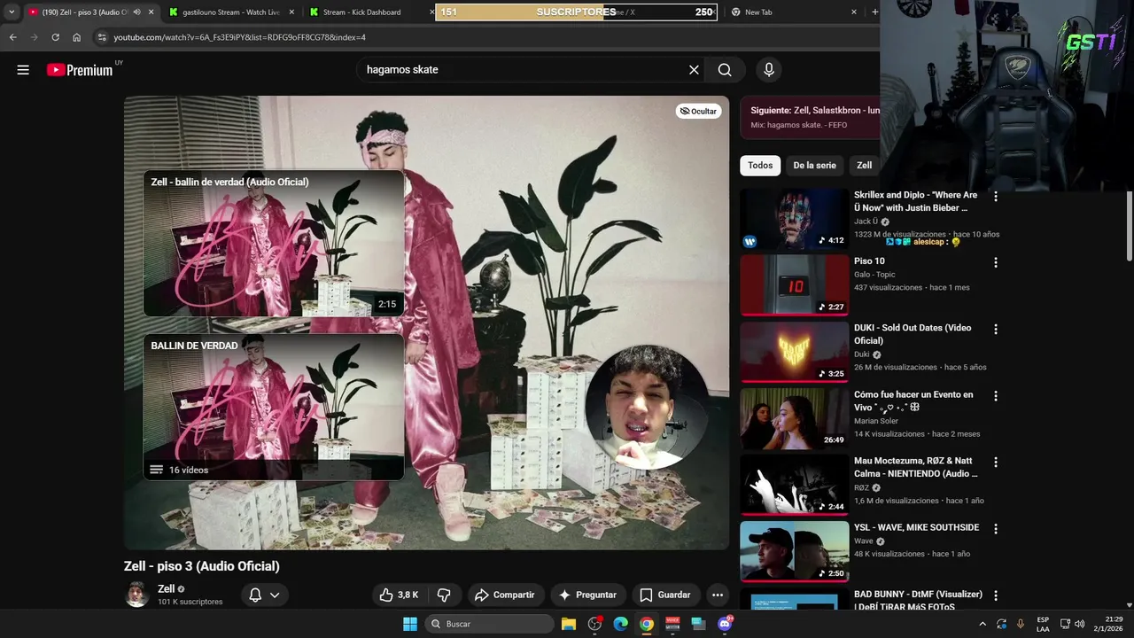Screen dimensions: 1134x638
Task: Open Microsoft Edge from taskbar
Action: click(621, 624)
